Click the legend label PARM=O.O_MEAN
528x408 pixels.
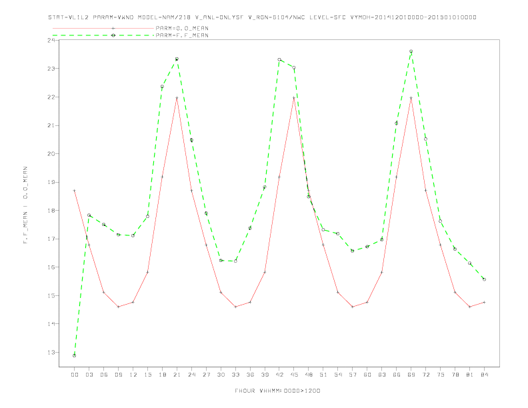click(x=182, y=28)
